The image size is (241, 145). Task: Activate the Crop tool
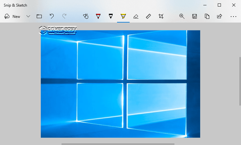[161, 16]
